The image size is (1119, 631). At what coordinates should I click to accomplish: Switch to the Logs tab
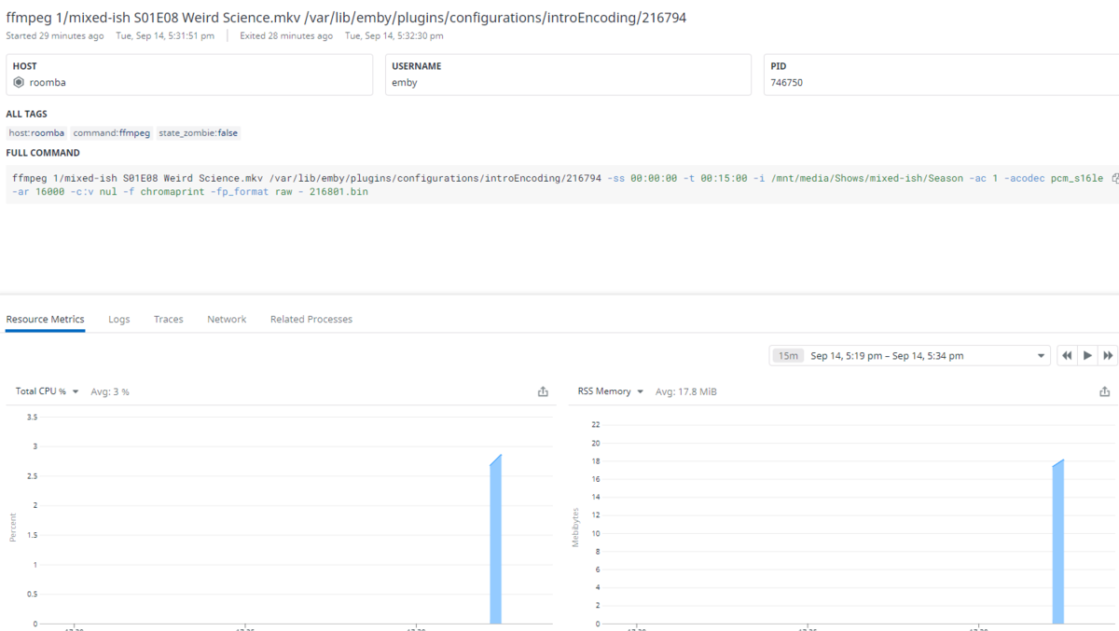(119, 319)
